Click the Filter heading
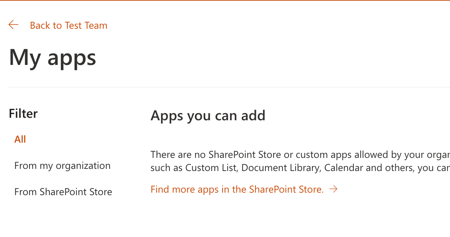 (23, 114)
